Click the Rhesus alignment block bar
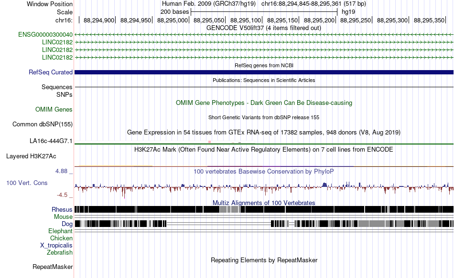This screenshot has width=454, height=278. pos(264,209)
